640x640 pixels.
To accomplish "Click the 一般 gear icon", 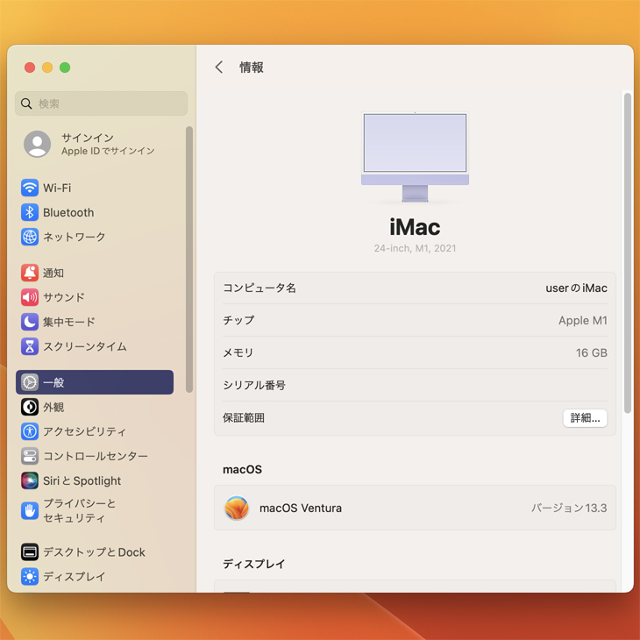I will pos(30,382).
